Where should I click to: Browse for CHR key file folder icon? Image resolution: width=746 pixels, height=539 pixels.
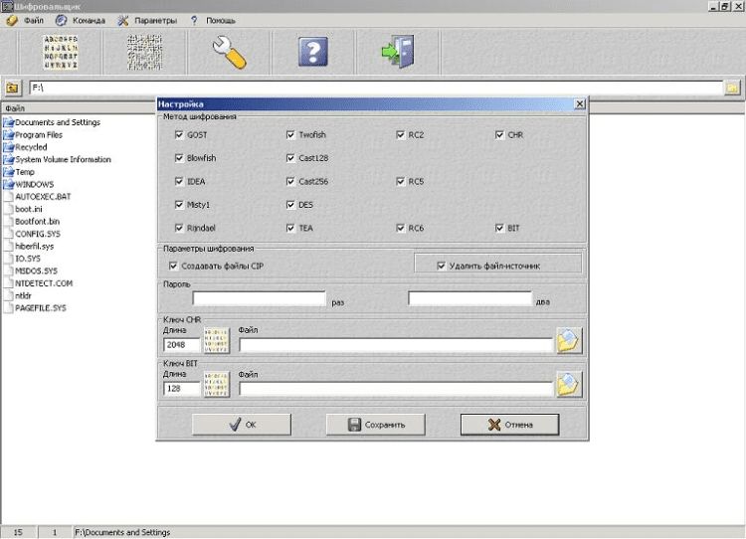coord(569,340)
